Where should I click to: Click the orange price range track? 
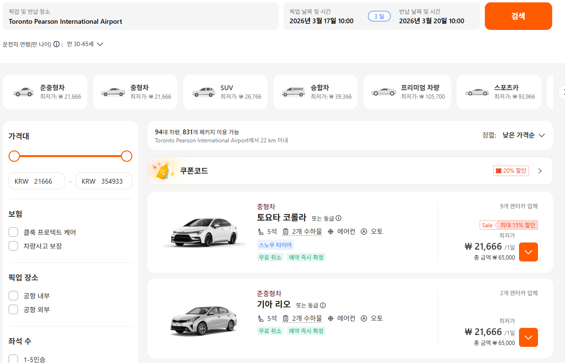(70, 156)
